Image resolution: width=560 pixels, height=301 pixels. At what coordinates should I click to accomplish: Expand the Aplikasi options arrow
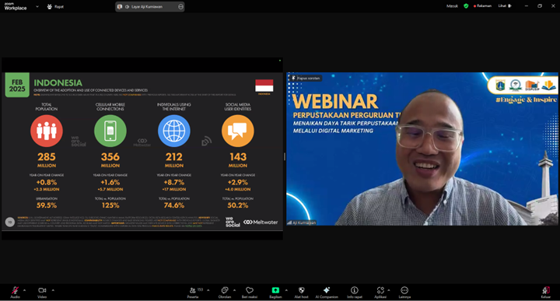tap(389, 290)
